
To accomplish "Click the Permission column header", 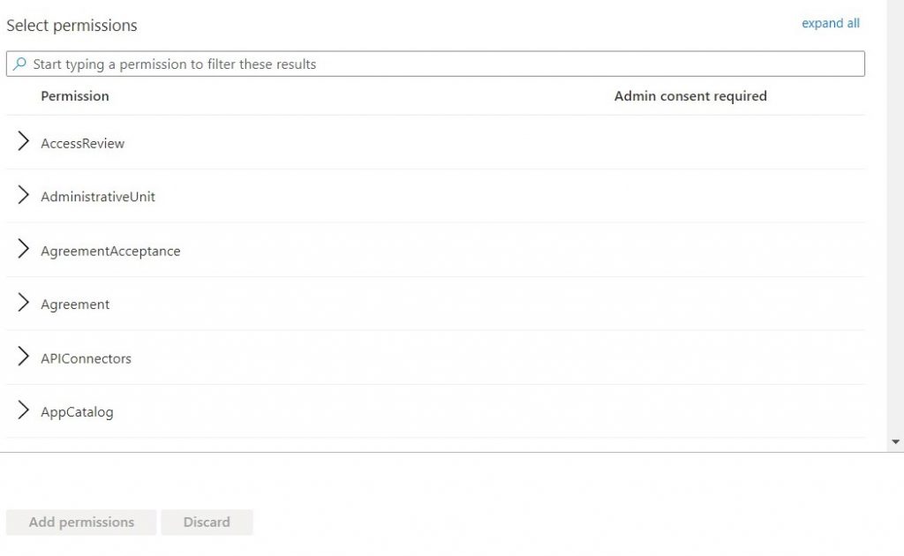I will (x=75, y=96).
